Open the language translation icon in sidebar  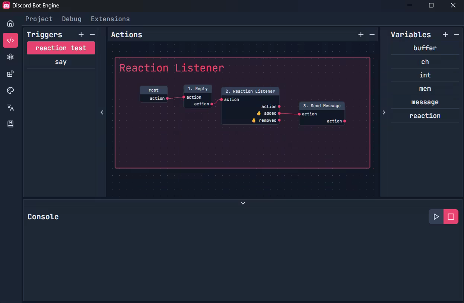point(10,107)
